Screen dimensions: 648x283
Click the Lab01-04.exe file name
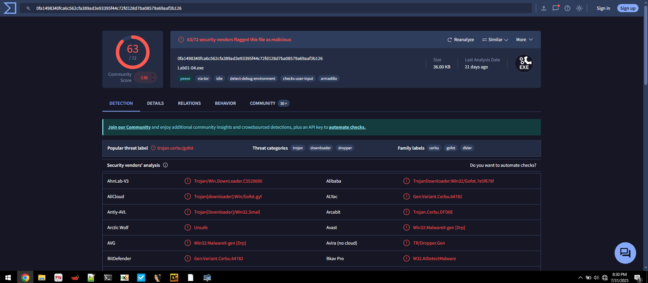point(191,68)
